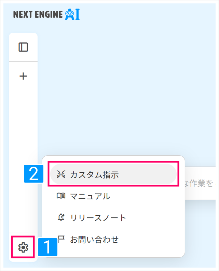
Task: Select the カスタム指示 menu entry
Action: [94, 175]
